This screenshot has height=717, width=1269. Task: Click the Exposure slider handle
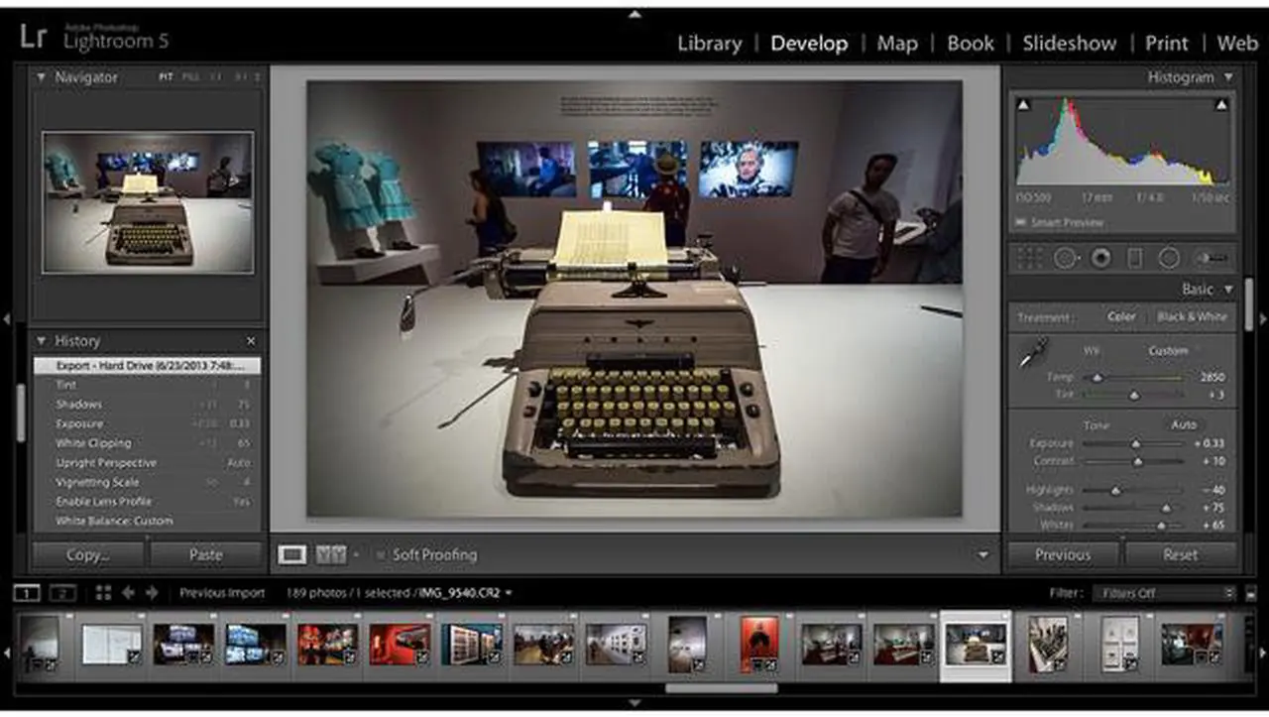click(1136, 443)
